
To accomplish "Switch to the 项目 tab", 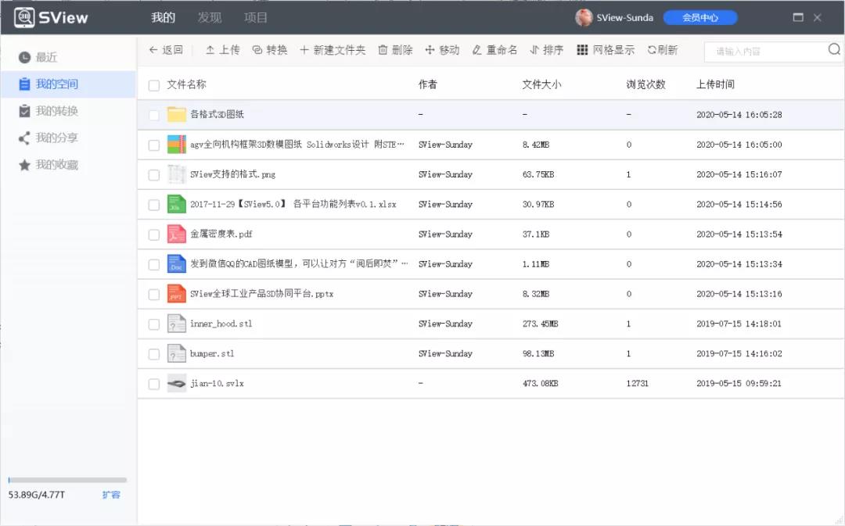I will click(x=256, y=17).
